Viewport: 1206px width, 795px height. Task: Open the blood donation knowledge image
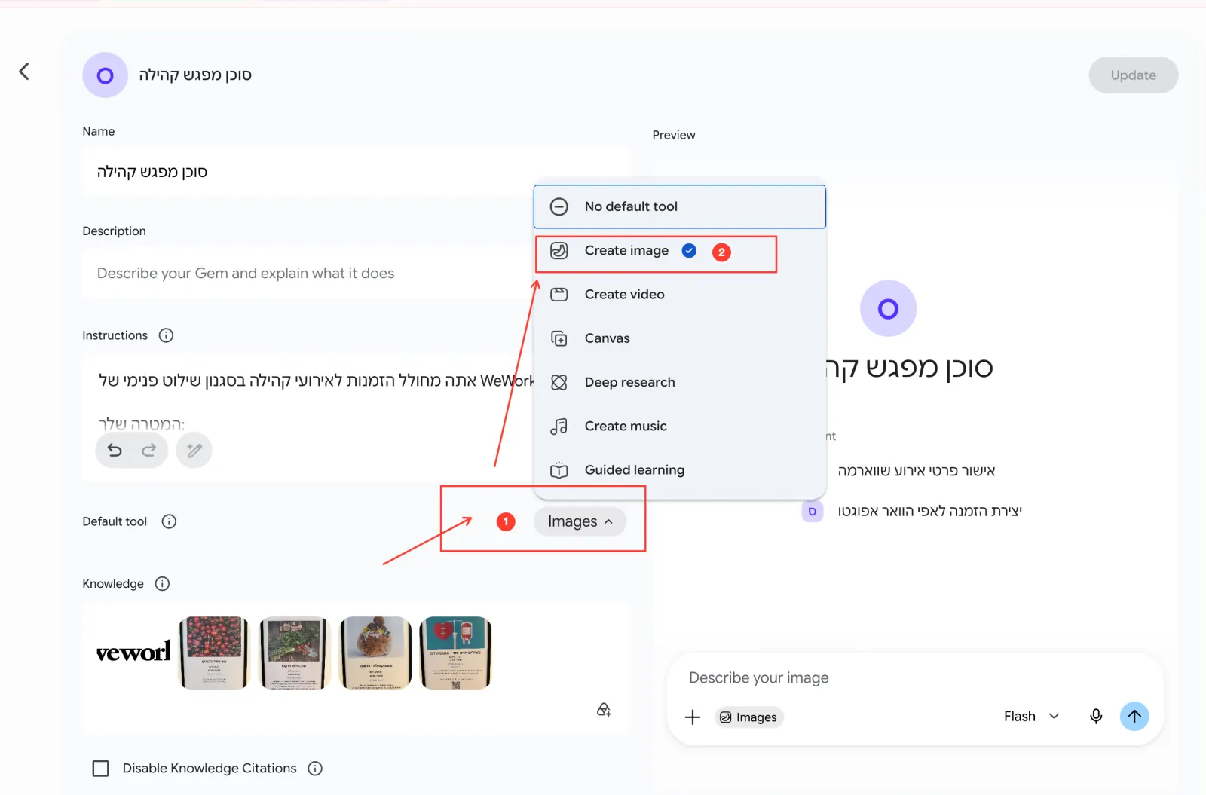(x=456, y=653)
